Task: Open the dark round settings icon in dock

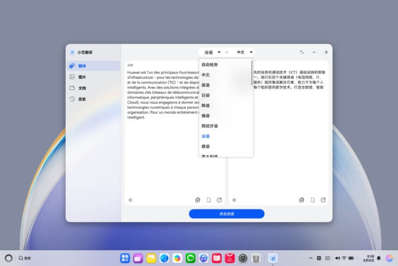Action: tap(243, 258)
